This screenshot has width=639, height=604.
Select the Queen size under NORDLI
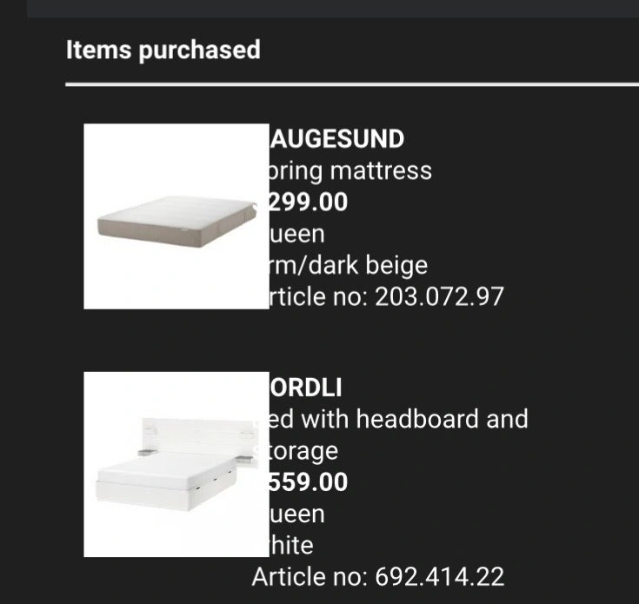(x=297, y=514)
